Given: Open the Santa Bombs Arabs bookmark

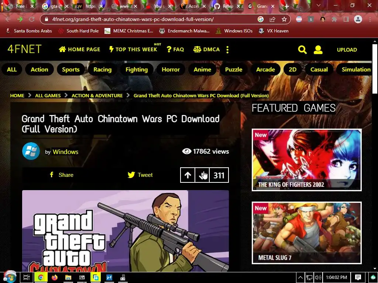Looking at the screenshot, I should 29,31.
